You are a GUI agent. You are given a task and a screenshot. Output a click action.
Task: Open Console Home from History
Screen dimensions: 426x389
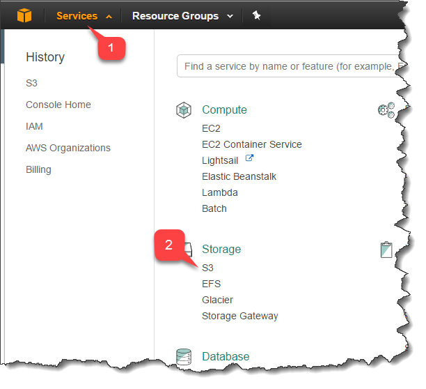click(58, 105)
